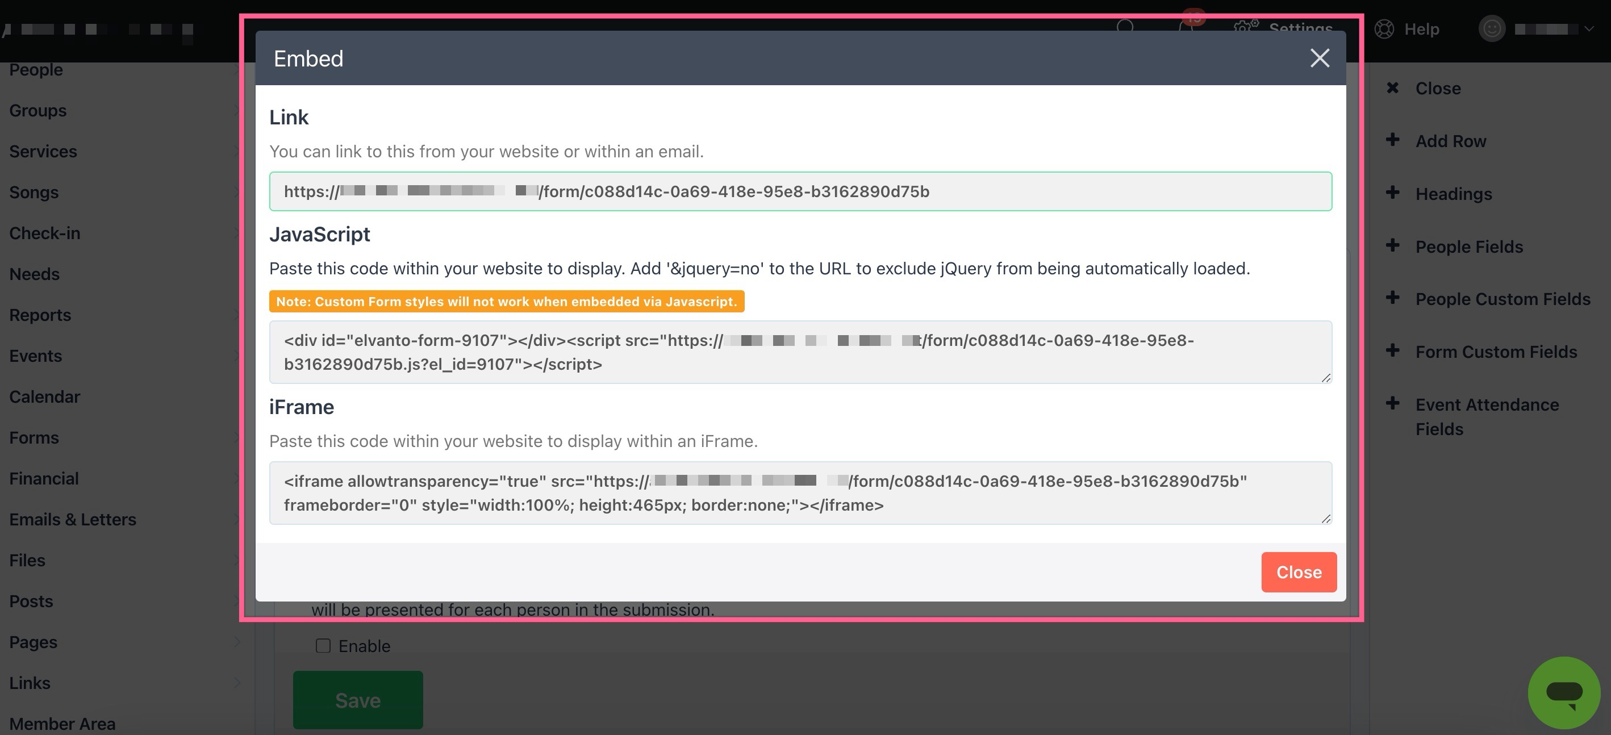Click the plus icon for People Fields
This screenshot has height=735, width=1611.
[x=1392, y=245]
